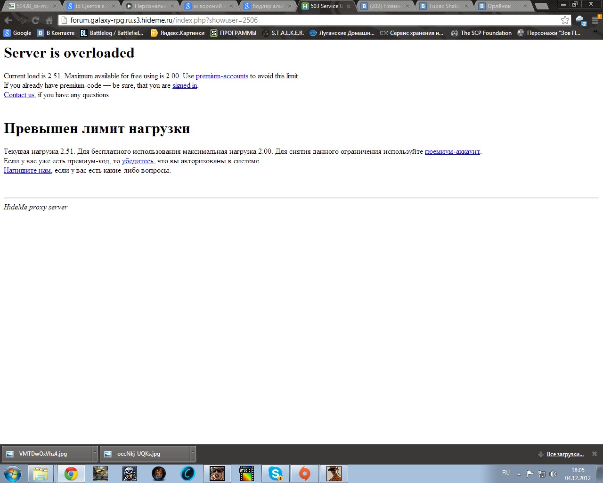
Task: Open the В Контакте bookmark
Action: [56, 33]
